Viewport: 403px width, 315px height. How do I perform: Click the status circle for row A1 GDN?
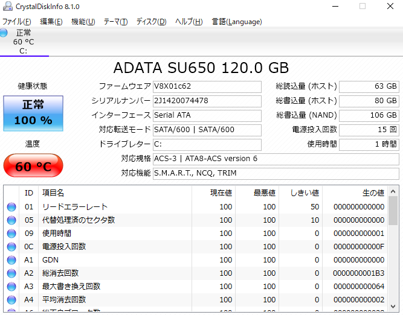(11, 260)
